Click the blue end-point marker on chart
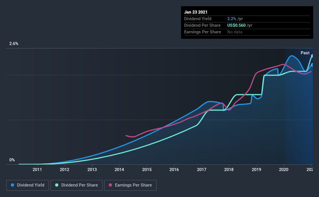The image size is (319, 197). point(312,65)
